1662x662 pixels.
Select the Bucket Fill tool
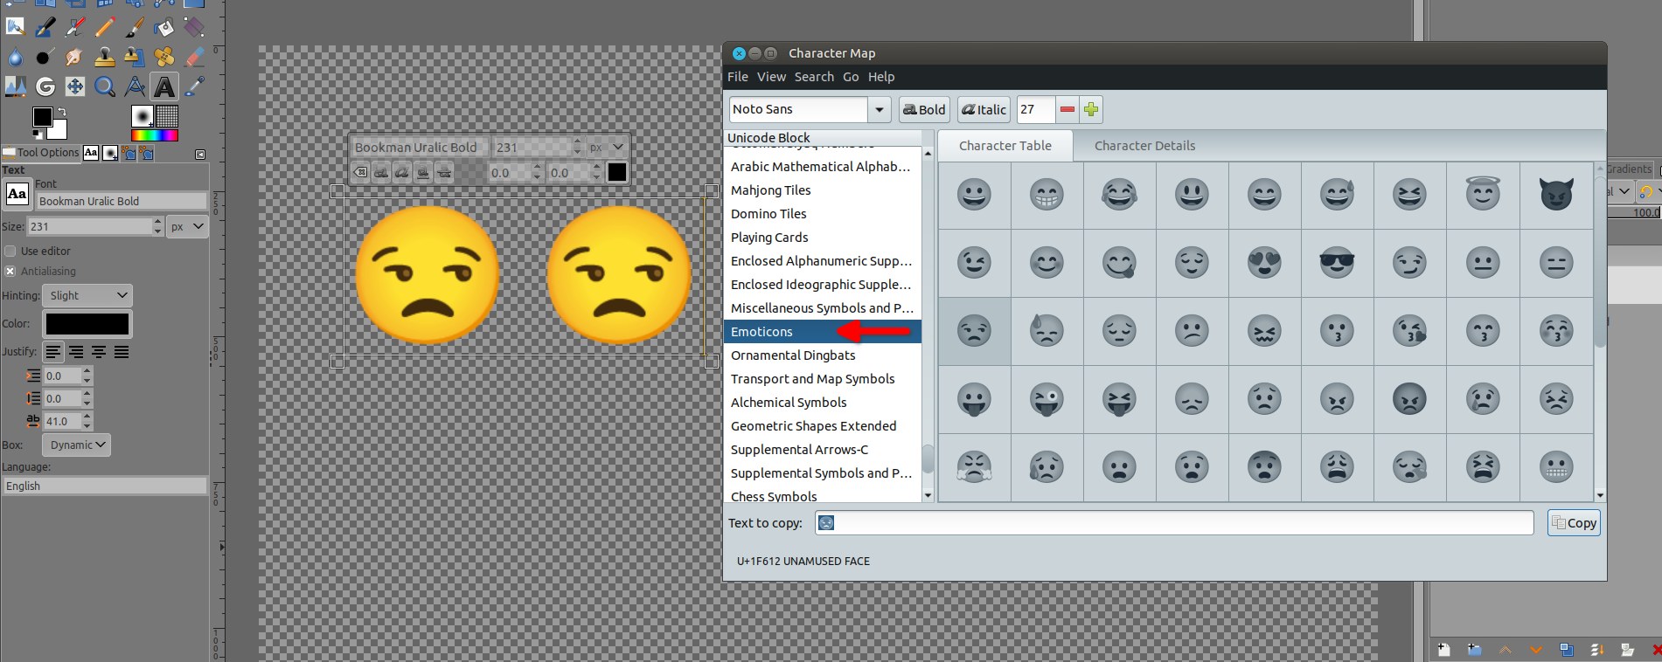[163, 28]
